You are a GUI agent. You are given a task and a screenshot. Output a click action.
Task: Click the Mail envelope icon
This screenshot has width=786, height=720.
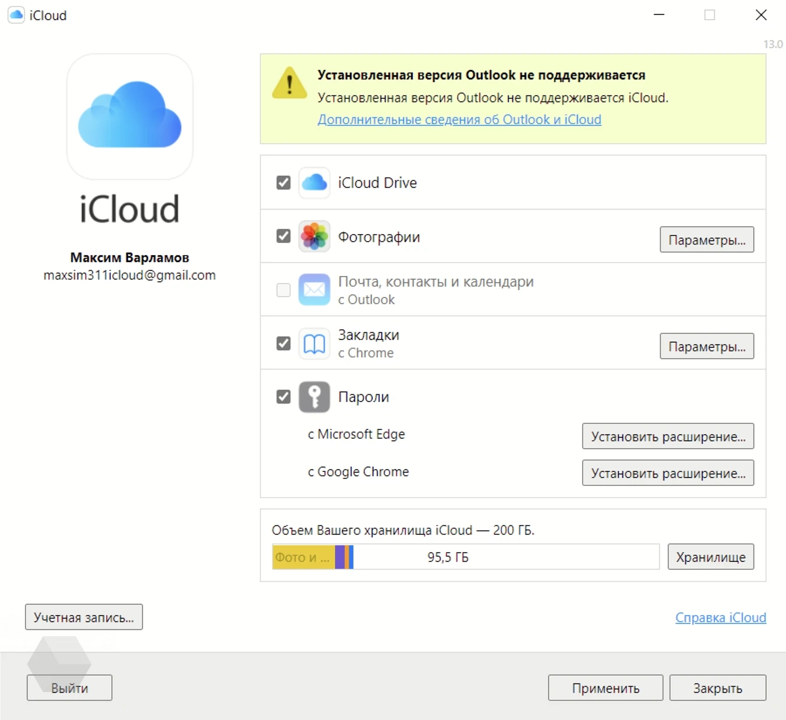click(314, 290)
